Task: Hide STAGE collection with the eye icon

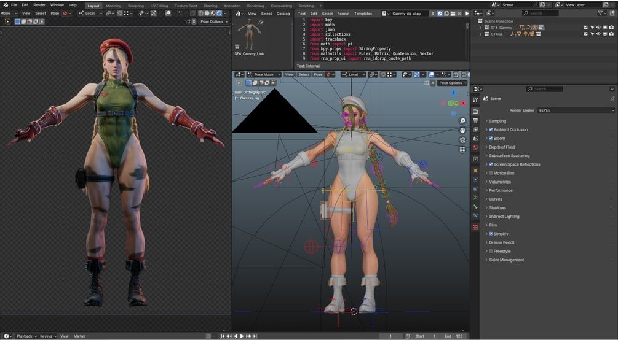Action: 598,34
